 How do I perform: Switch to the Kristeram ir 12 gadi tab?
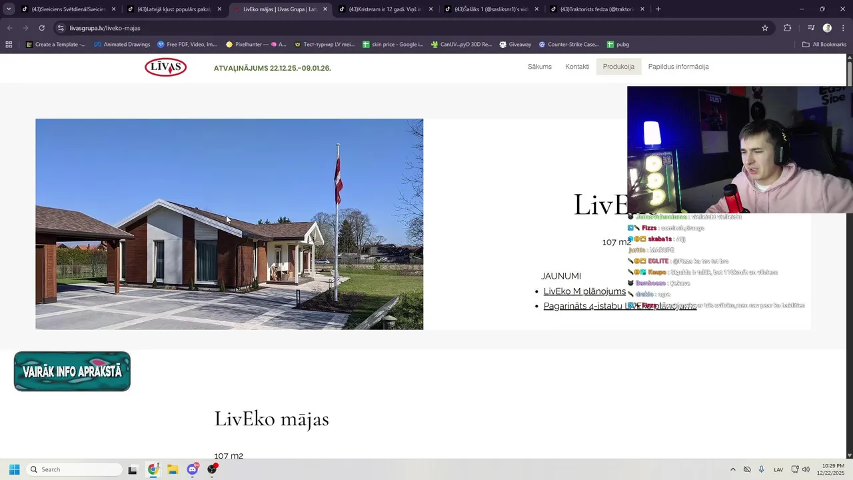pos(381,9)
